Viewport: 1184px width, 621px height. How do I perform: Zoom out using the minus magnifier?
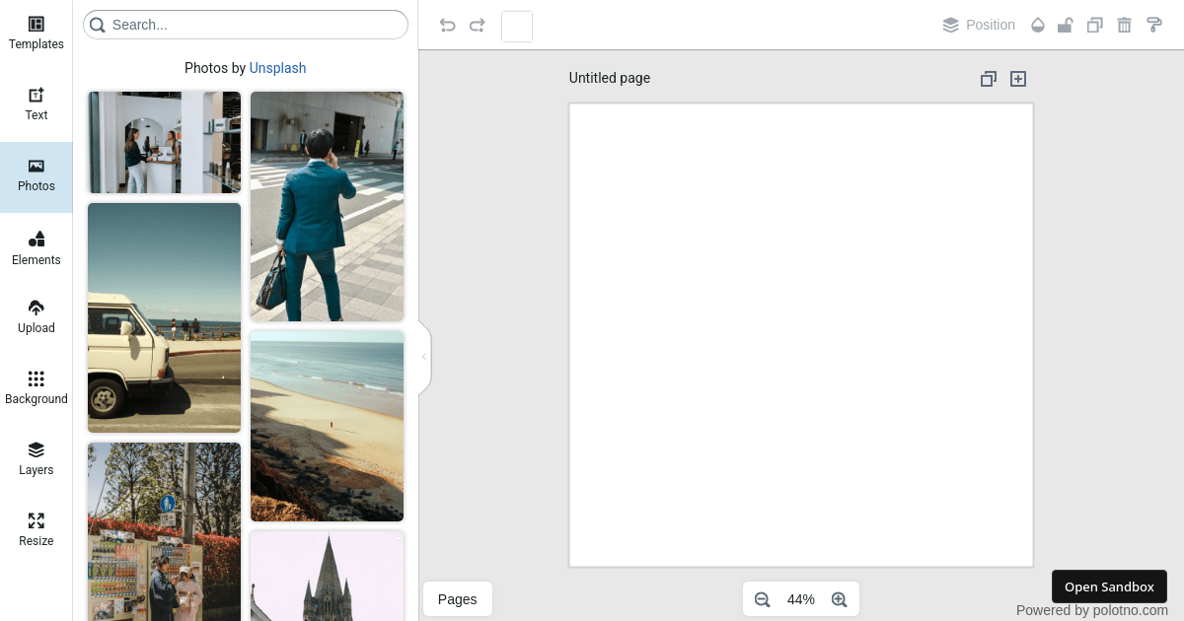[762, 599]
